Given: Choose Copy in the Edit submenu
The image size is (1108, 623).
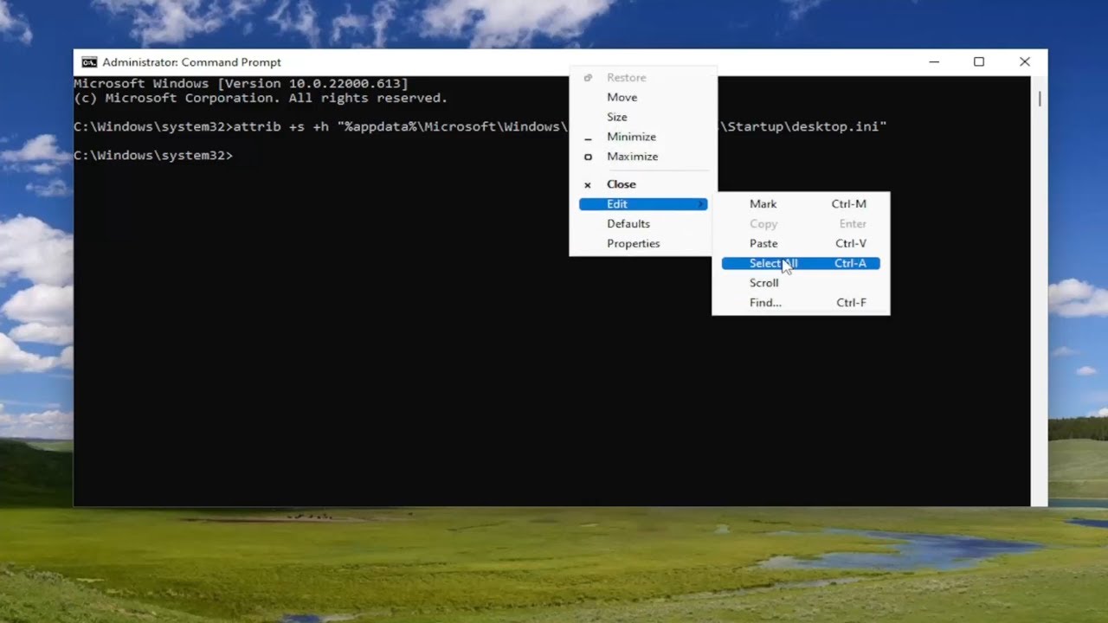Looking at the screenshot, I should point(801,224).
